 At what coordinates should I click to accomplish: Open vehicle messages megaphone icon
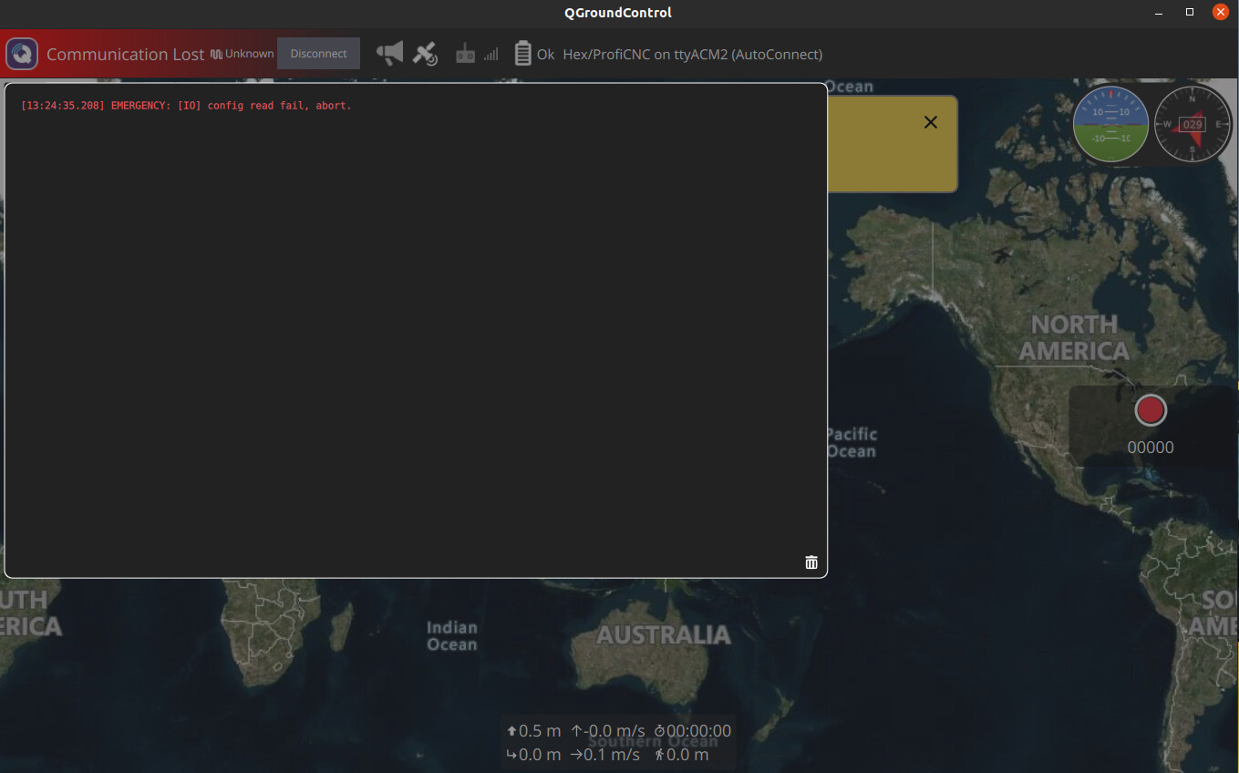point(390,53)
